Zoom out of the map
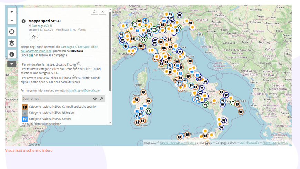Viewport: 300px width, 169px height. point(12,20)
